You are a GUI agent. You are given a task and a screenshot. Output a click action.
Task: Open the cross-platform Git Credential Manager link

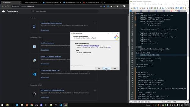click(x=90, y=46)
